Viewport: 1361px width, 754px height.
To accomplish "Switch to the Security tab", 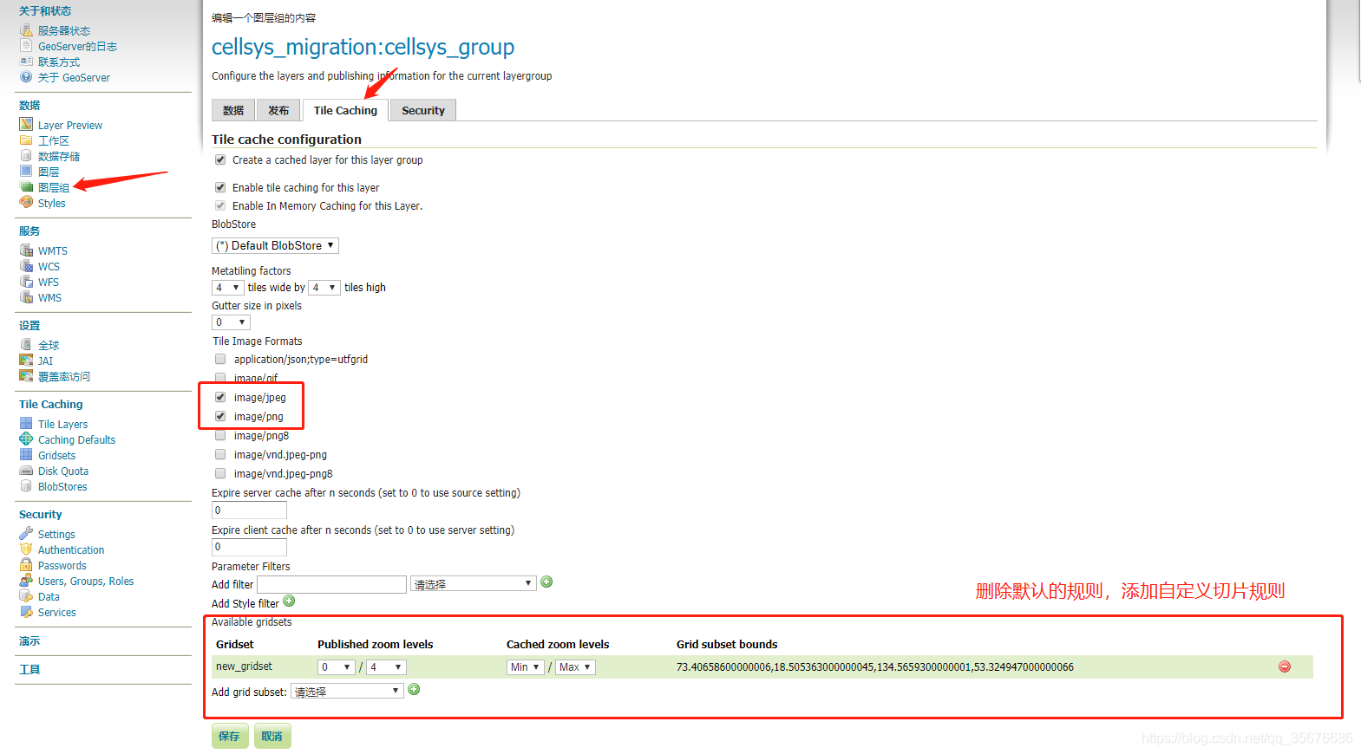I will (423, 110).
